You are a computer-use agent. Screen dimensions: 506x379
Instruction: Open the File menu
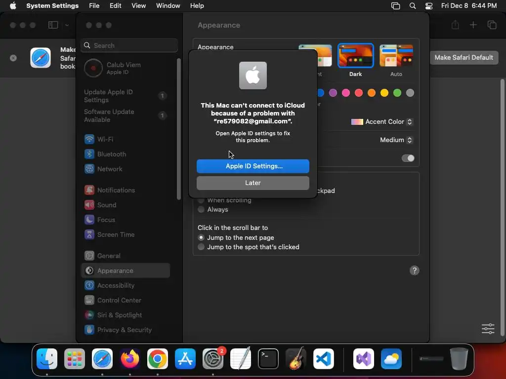[94, 5]
